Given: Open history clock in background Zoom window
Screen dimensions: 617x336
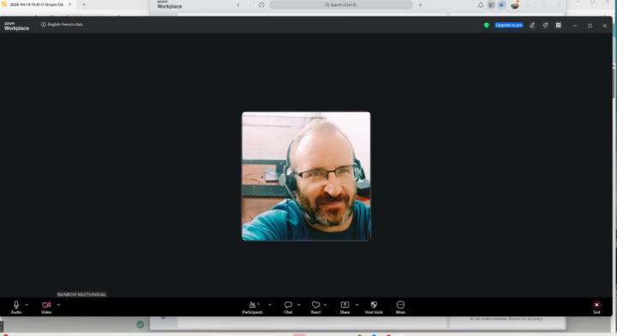Looking at the screenshot, I should tap(261, 5).
